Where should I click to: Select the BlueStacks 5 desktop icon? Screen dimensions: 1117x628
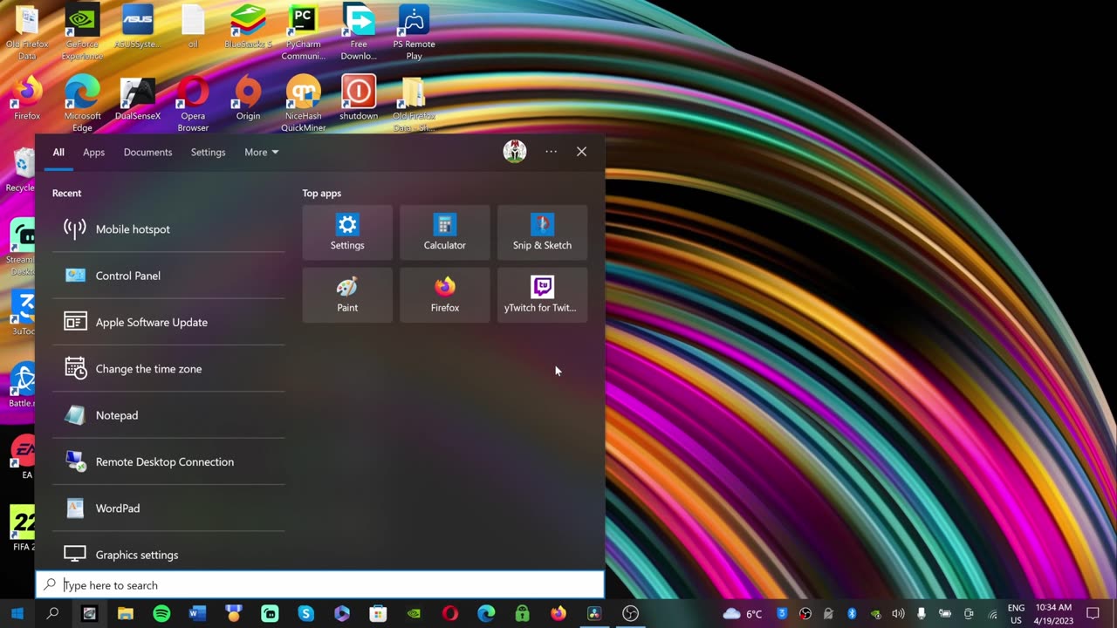click(x=248, y=27)
